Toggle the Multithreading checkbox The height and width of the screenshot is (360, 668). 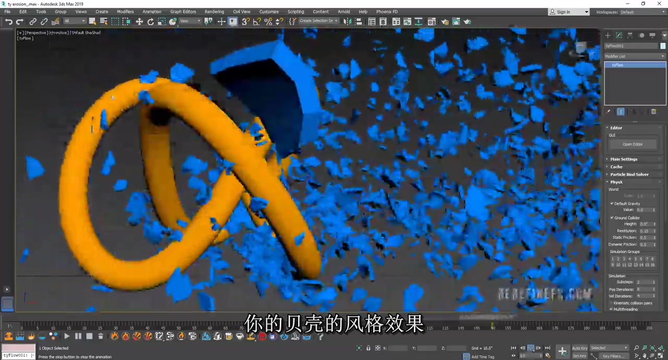[611, 309]
